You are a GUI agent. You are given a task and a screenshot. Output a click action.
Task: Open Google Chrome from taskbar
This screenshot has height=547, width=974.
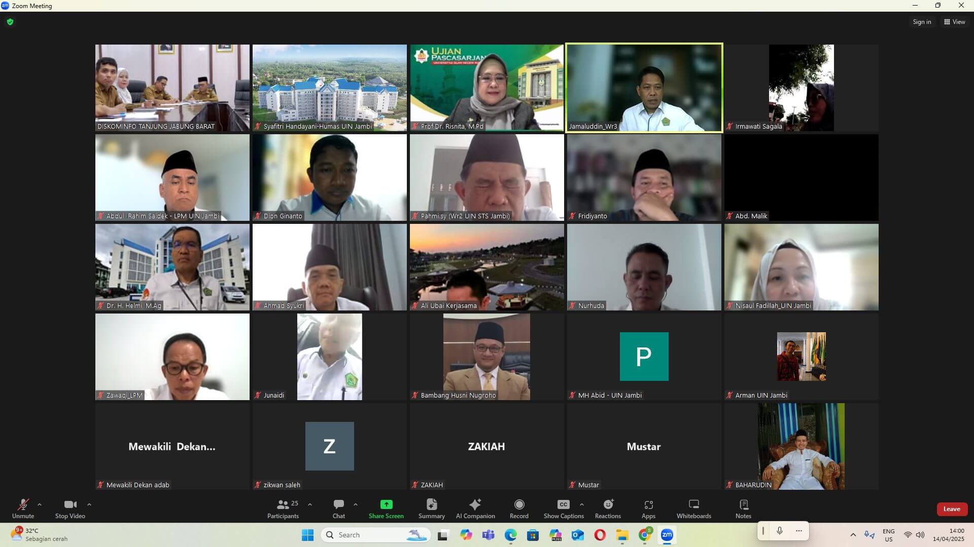click(645, 535)
